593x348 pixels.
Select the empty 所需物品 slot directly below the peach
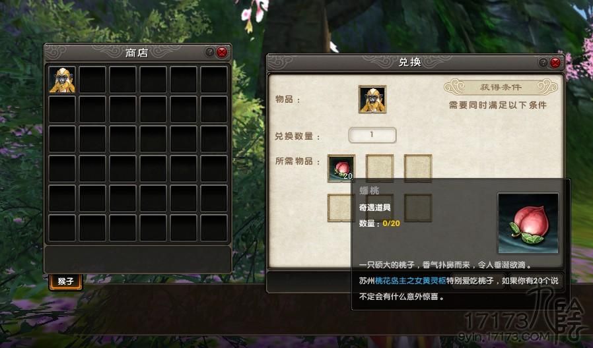pos(339,208)
